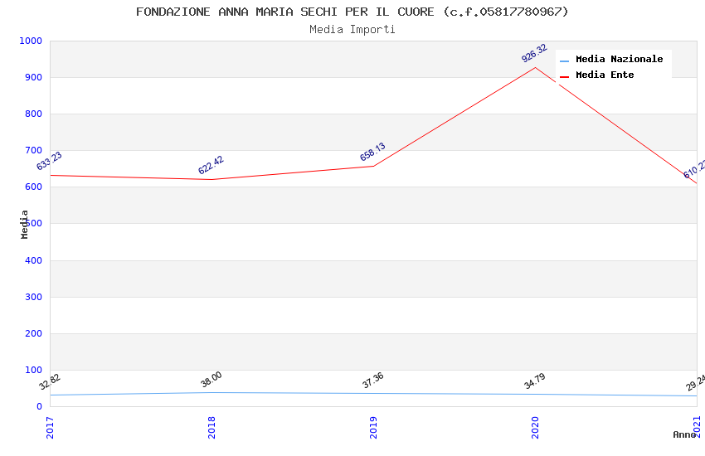Click national average label 37.36

pyautogui.click(x=372, y=380)
